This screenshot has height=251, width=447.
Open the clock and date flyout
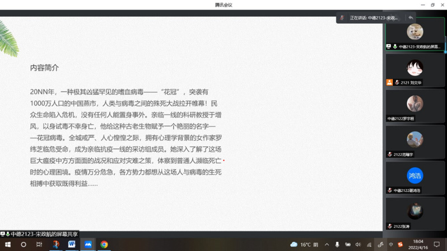(418, 244)
